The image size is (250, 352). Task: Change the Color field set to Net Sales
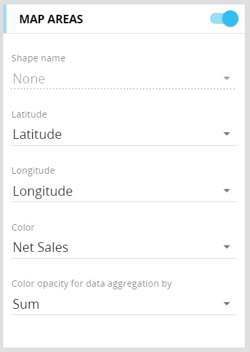tap(124, 247)
